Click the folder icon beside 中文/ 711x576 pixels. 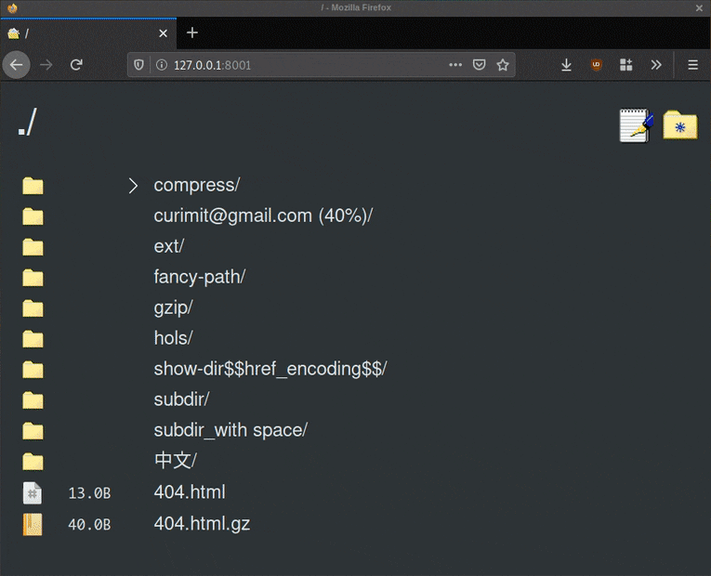(33, 462)
